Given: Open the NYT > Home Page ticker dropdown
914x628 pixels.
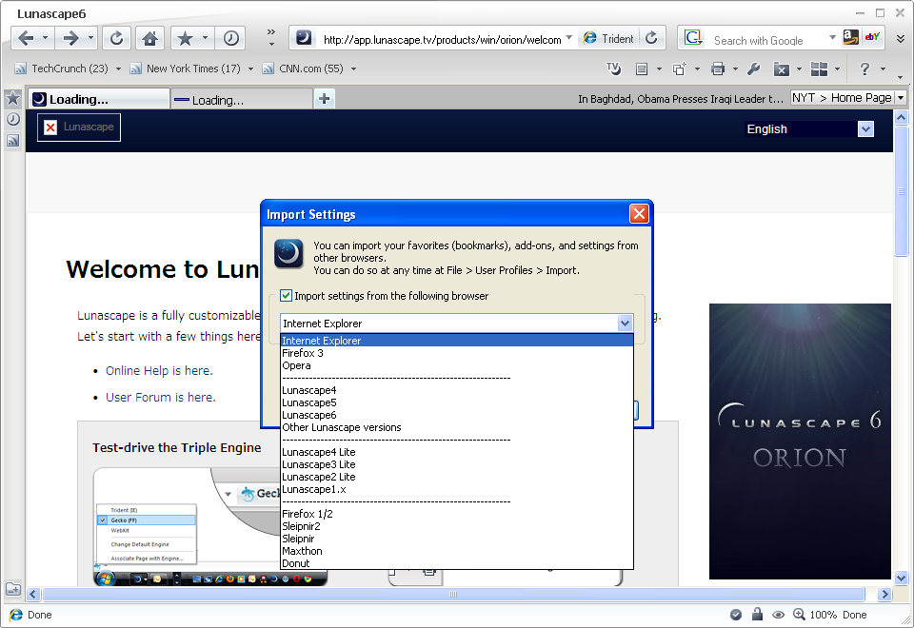Looking at the screenshot, I should (x=901, y=98).
